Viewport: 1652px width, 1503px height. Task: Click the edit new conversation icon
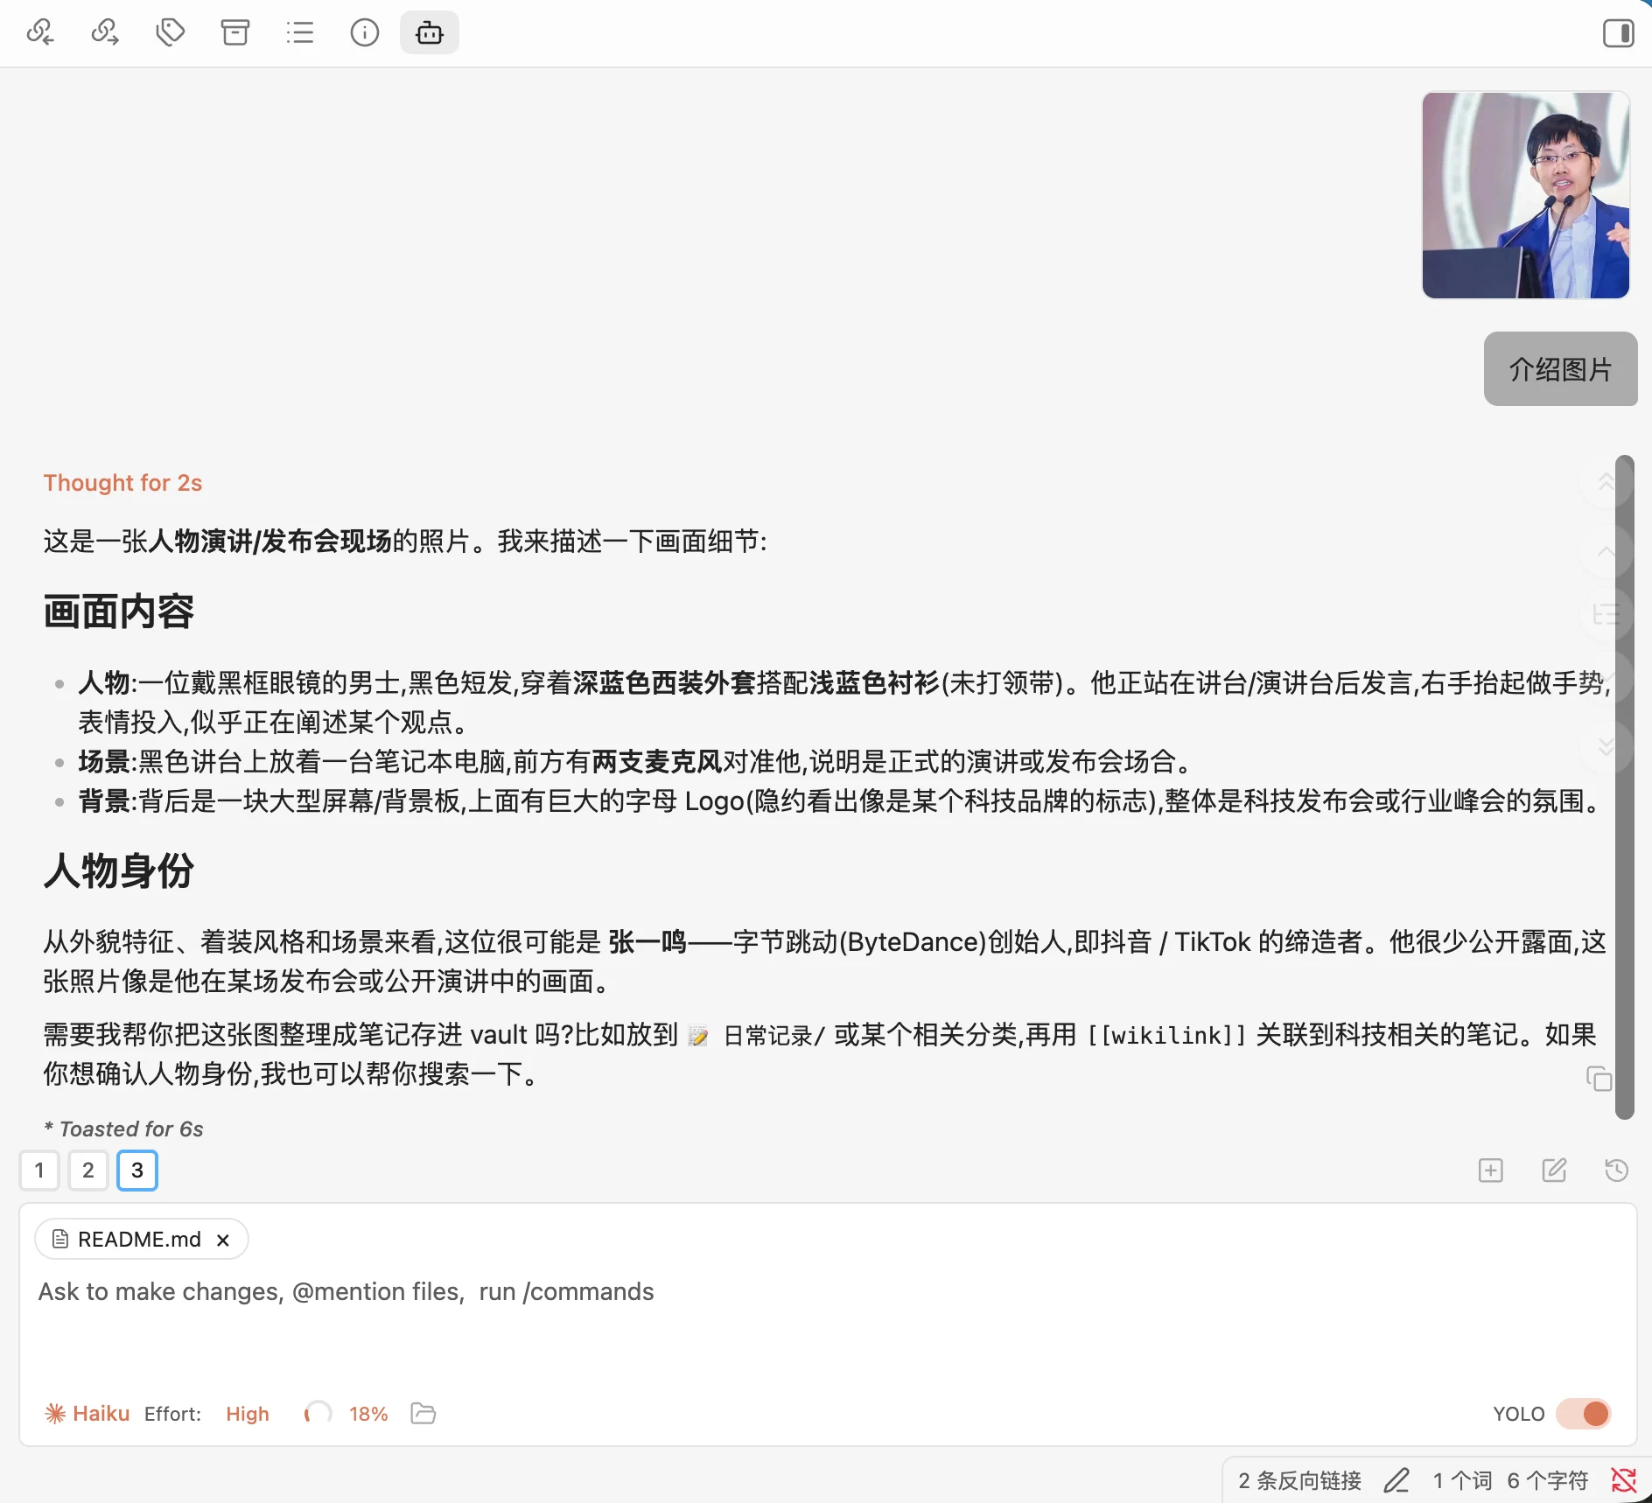click(1554, 1171)
